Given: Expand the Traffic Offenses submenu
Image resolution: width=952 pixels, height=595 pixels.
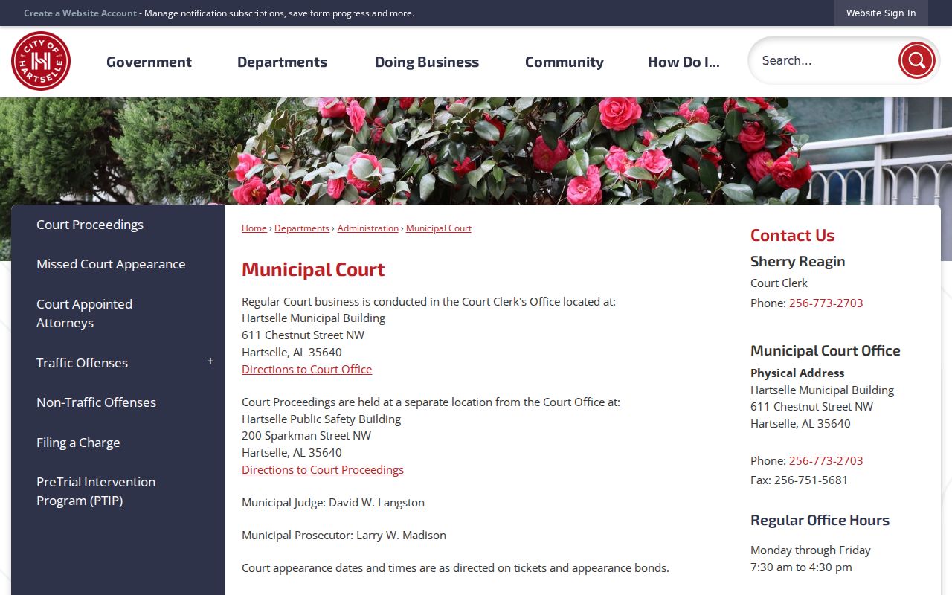Looking at the screenshot, I should coord(210,361).
